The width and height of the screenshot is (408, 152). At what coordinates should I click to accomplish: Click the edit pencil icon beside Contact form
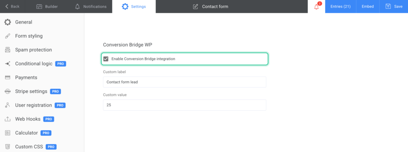tap(195, 6)
